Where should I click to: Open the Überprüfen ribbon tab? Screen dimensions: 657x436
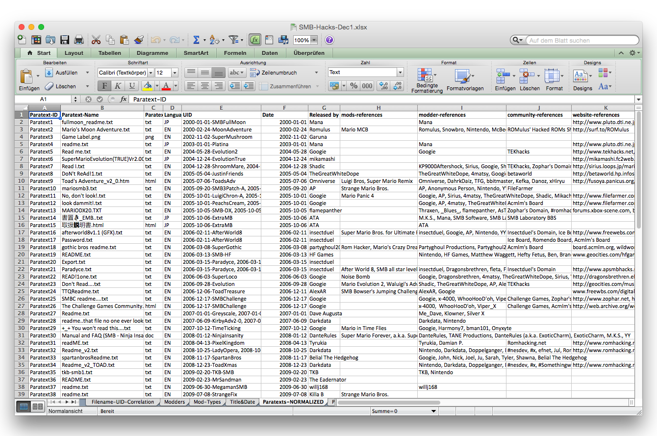pyautogui.click(x=309, y=53)
